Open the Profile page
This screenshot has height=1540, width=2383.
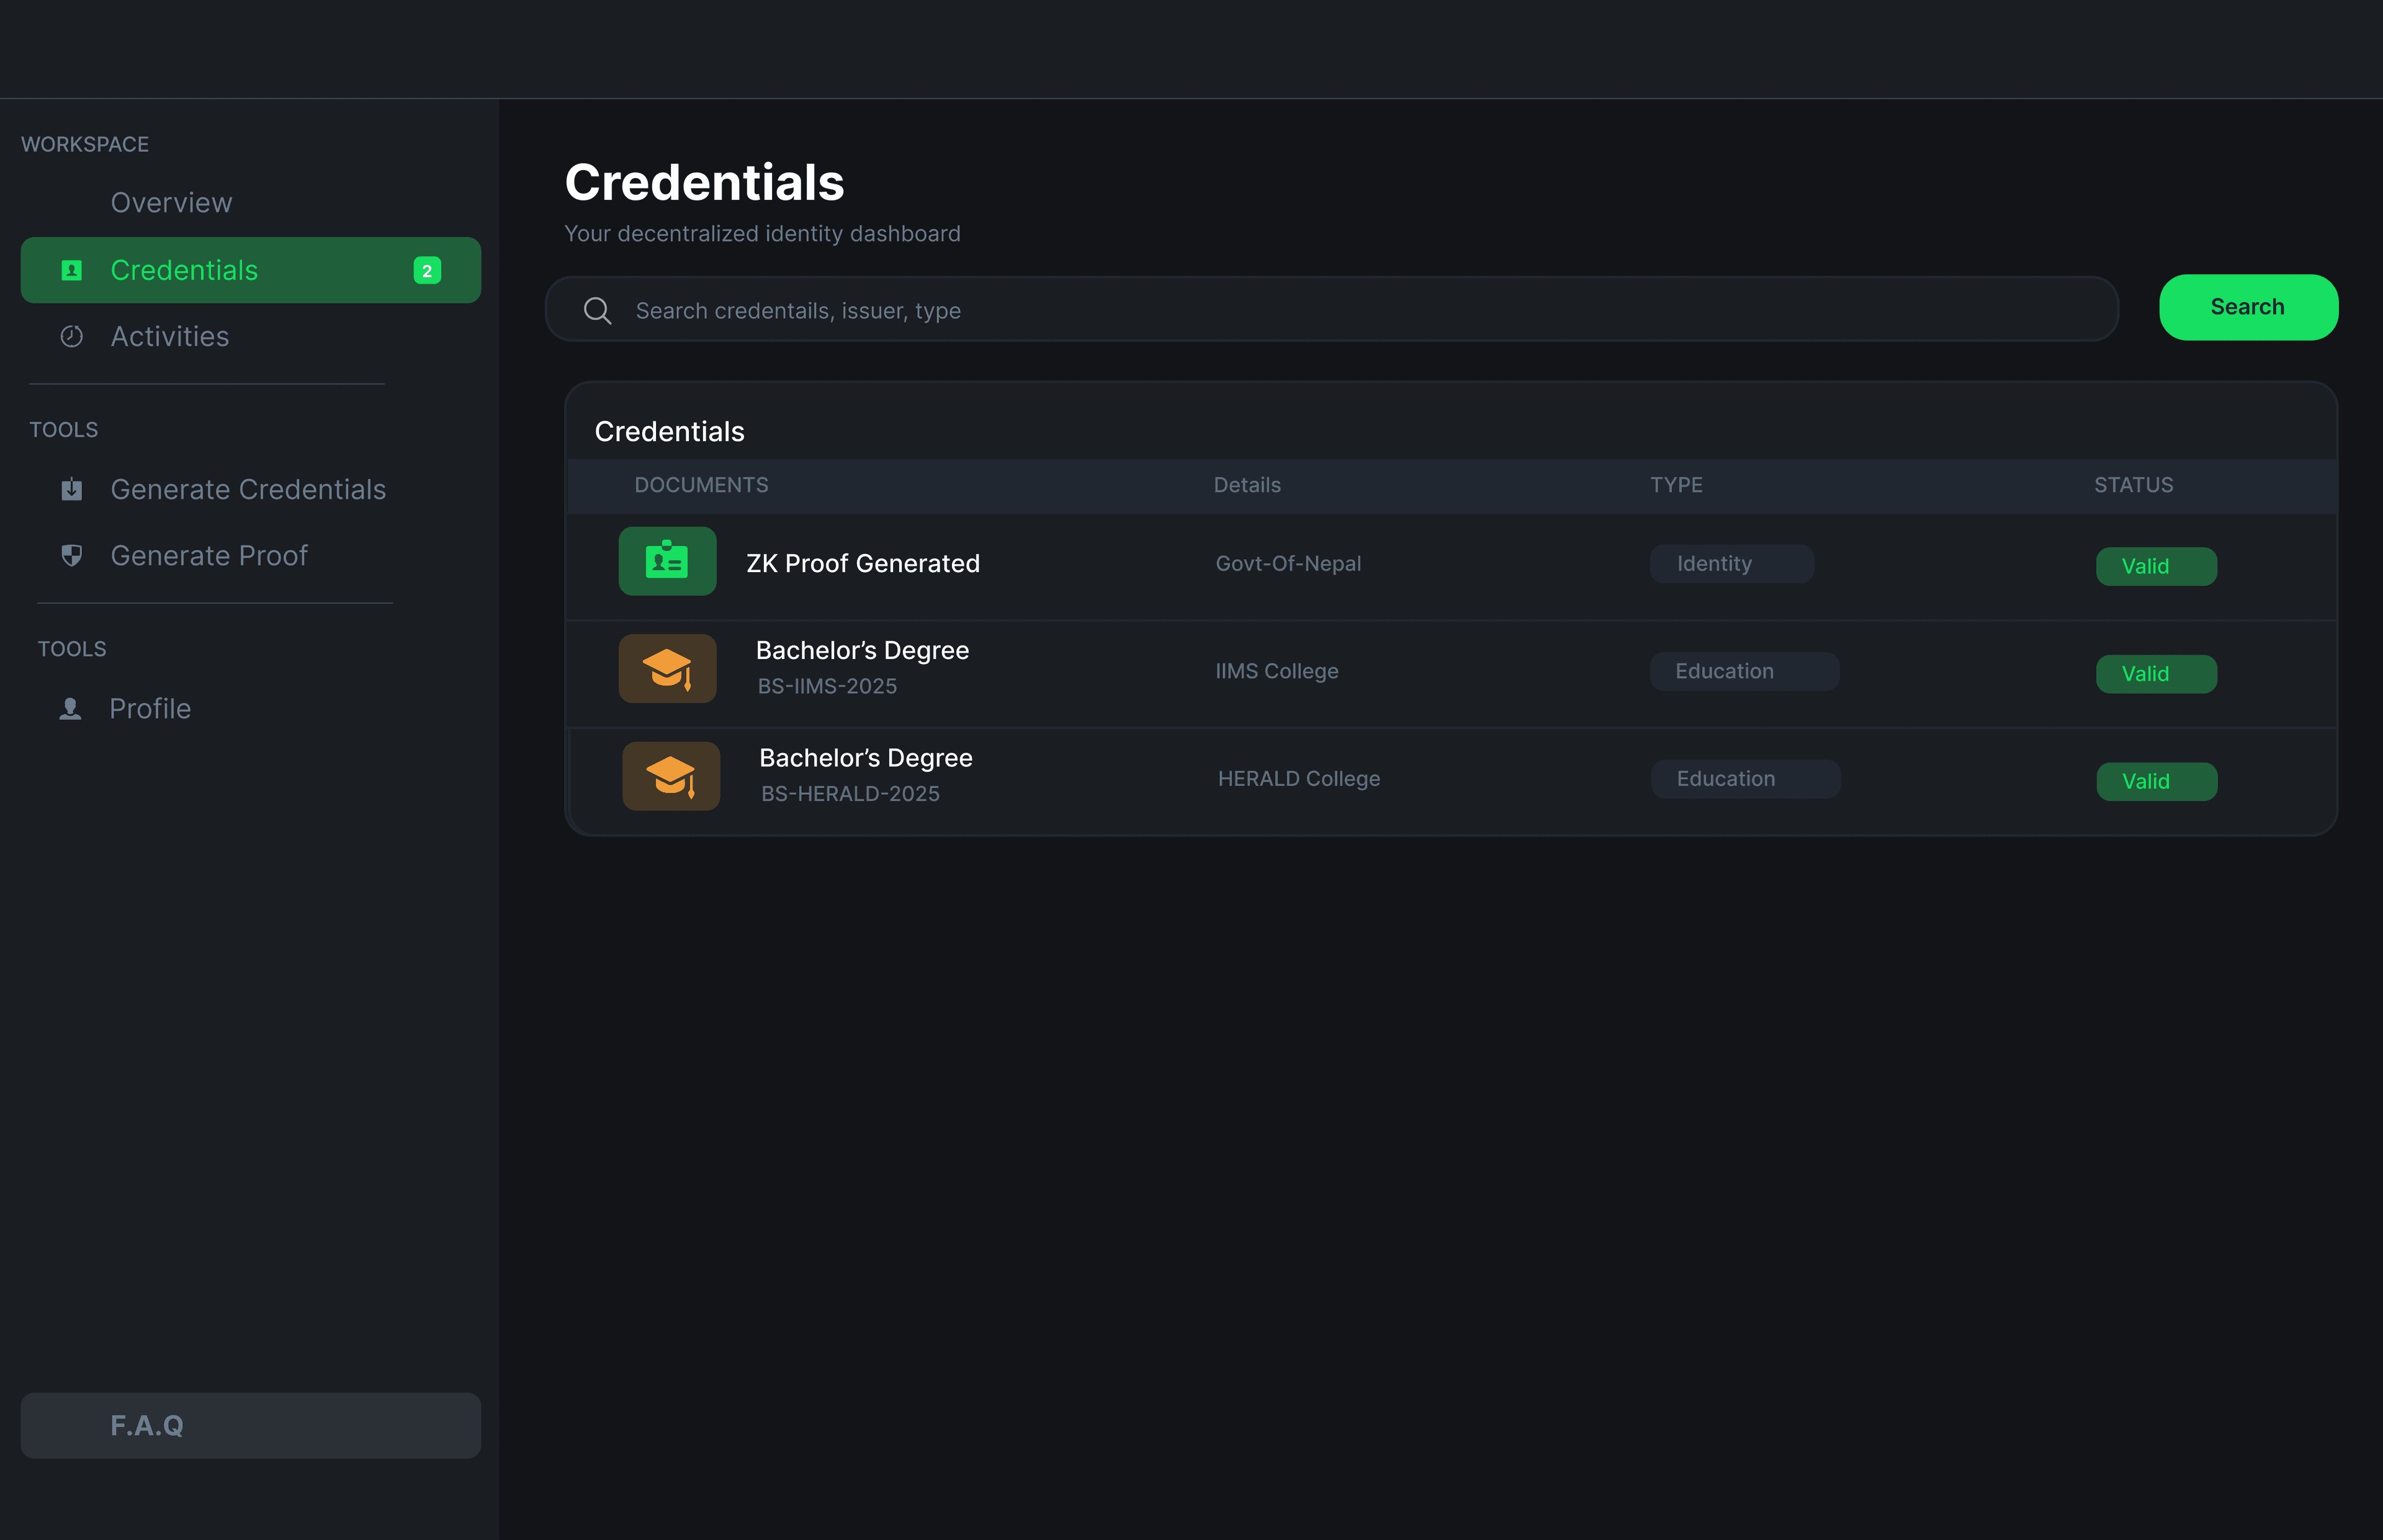(150, 708)
